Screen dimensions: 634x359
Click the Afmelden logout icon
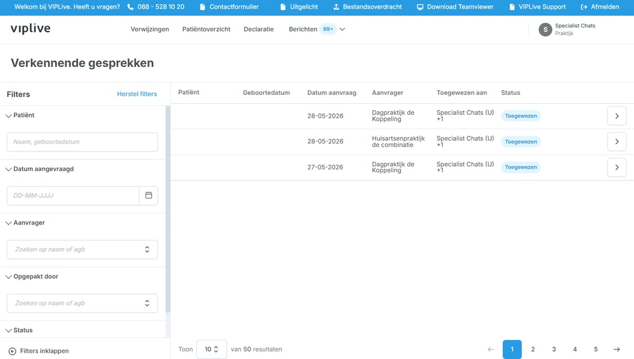pos(584,7)
